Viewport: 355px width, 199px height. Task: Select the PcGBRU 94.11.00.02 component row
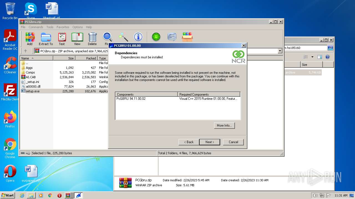[x=177, y=99]
